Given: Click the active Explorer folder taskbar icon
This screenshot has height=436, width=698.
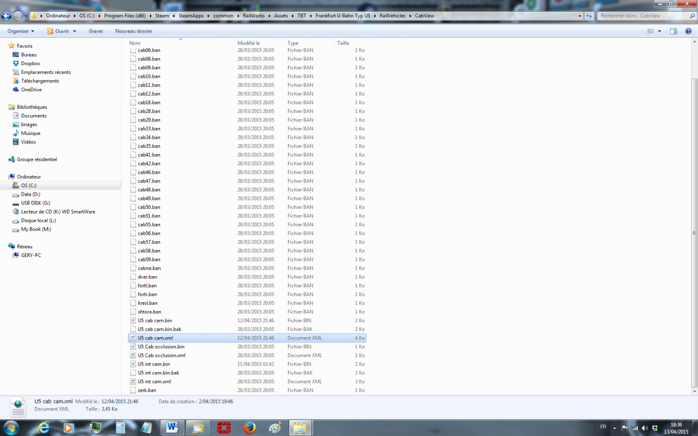Looking at the screenshot, I should 300,428.
